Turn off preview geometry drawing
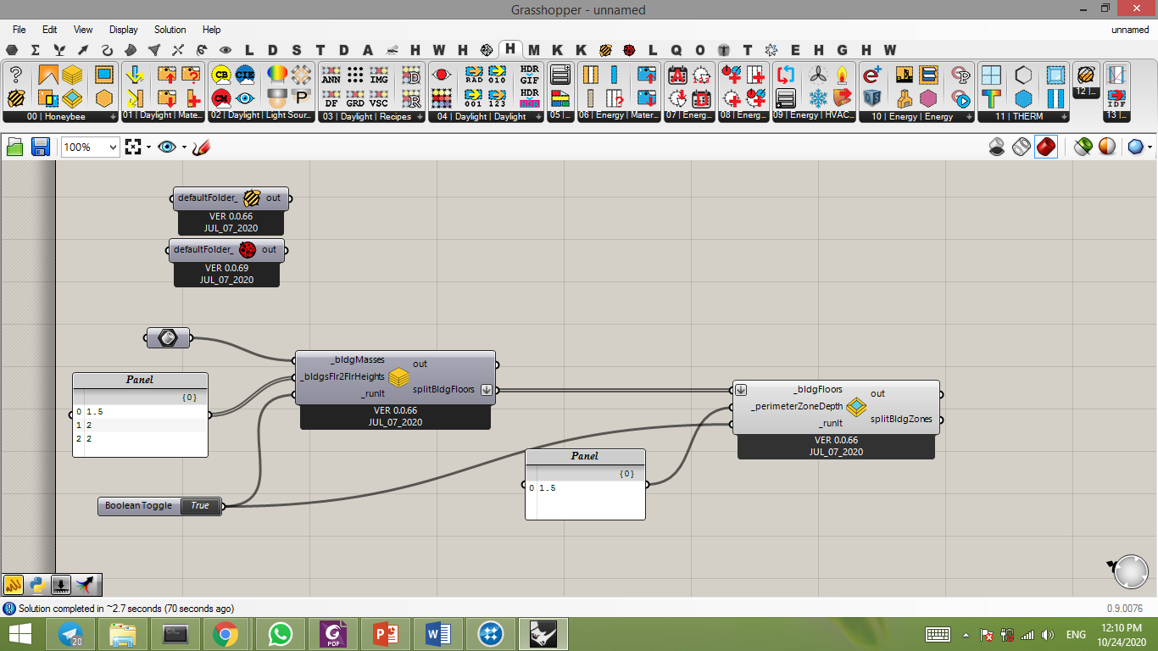The width and height of the screenshot is (1158, 651). coord(997,147)
